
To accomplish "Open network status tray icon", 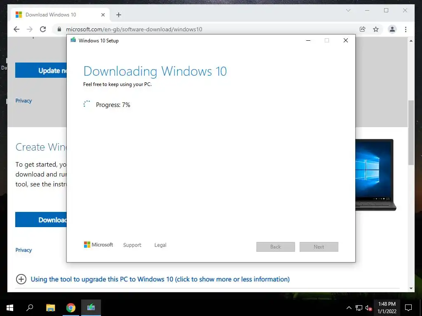I will pyautogui.click(x=359, y=308).
